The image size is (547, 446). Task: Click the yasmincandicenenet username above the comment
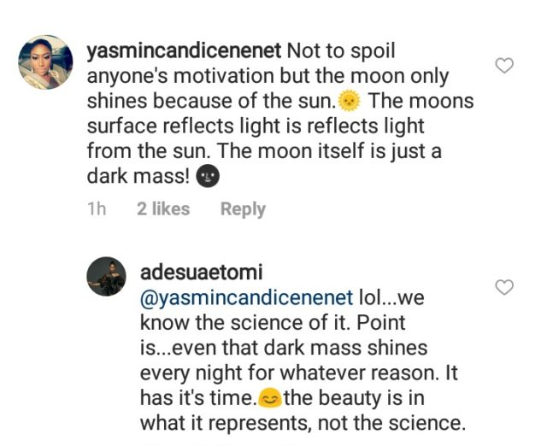coord(182,51)
